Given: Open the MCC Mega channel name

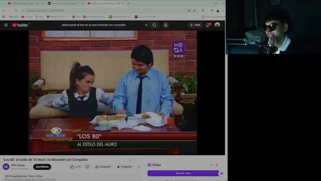Looking at the screenshot, I should 18,165.
